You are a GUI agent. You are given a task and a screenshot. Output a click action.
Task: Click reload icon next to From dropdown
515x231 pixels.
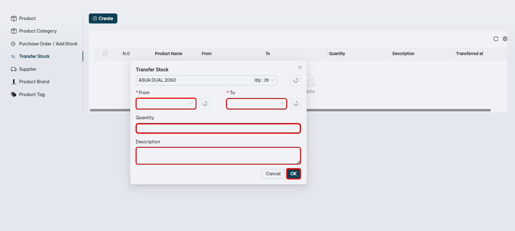[x=205, y=104]
